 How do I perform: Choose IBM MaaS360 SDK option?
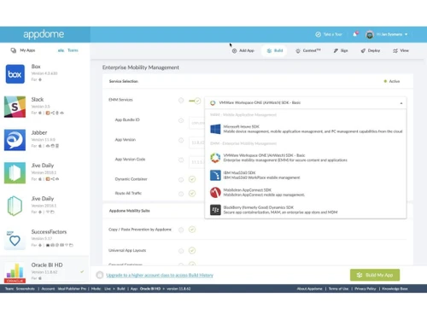point(306,175)
